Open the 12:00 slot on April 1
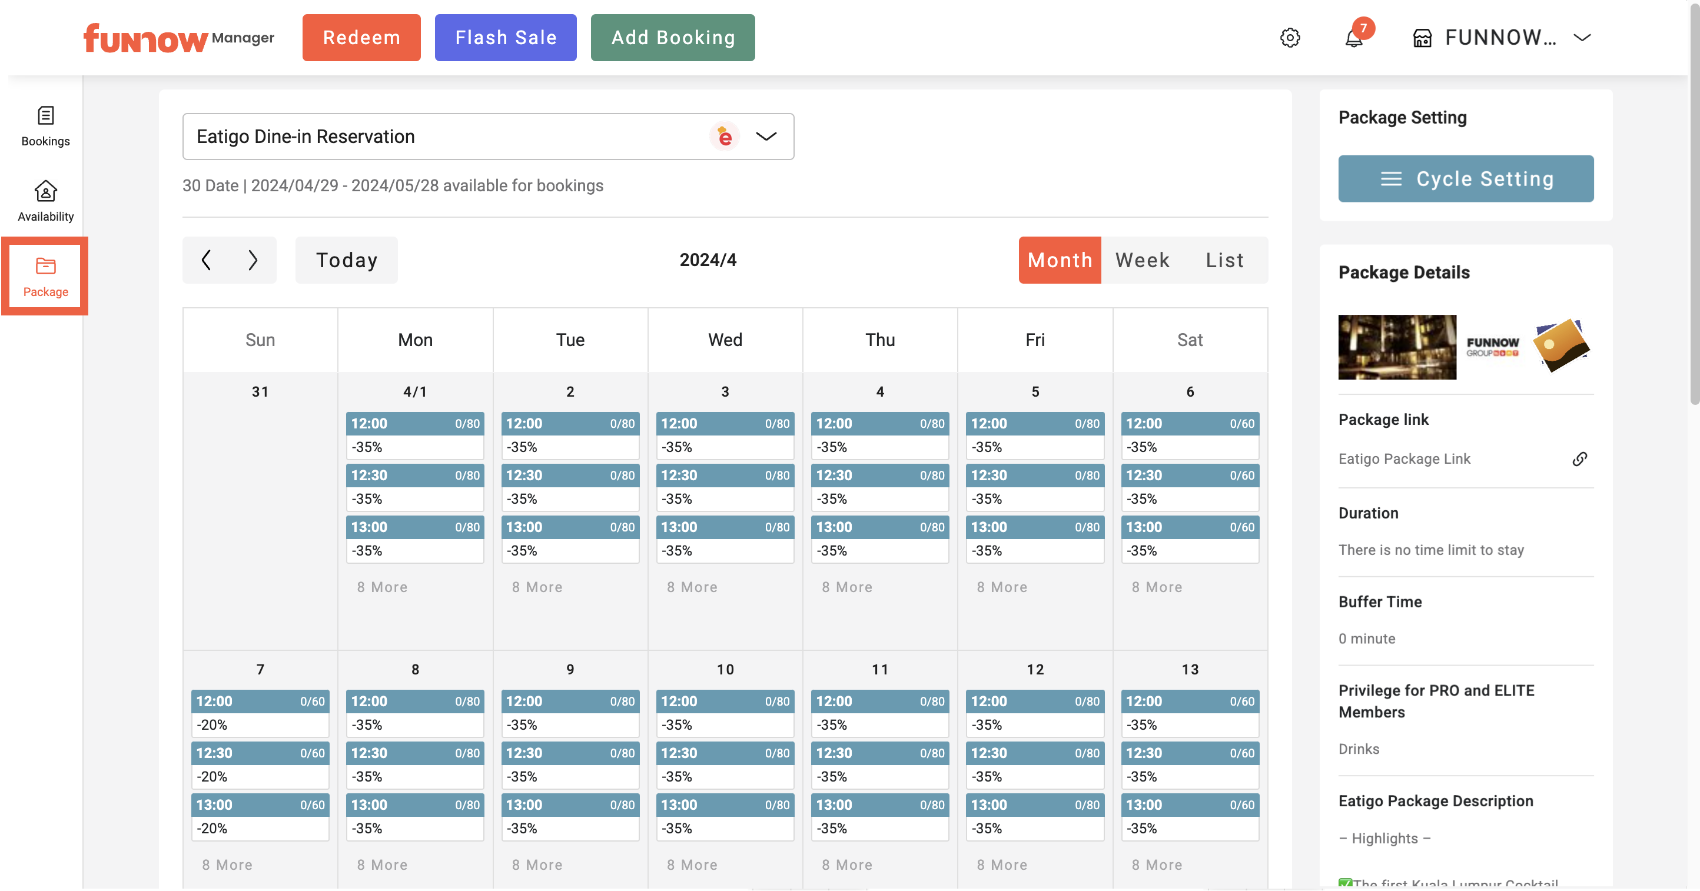 tap(415, 435)
